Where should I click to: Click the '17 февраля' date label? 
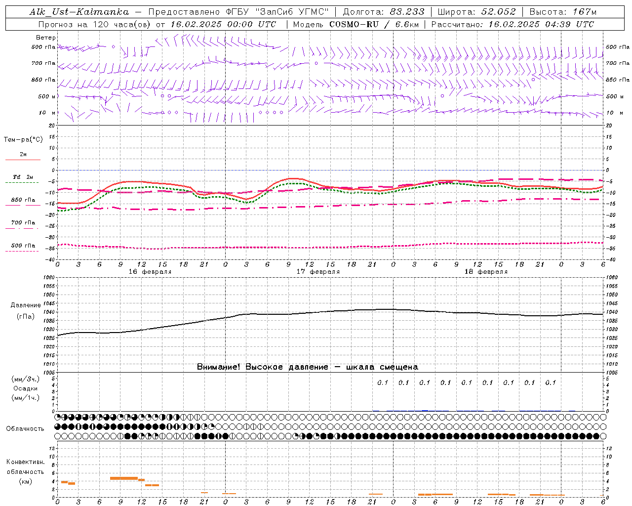[318, 272]
